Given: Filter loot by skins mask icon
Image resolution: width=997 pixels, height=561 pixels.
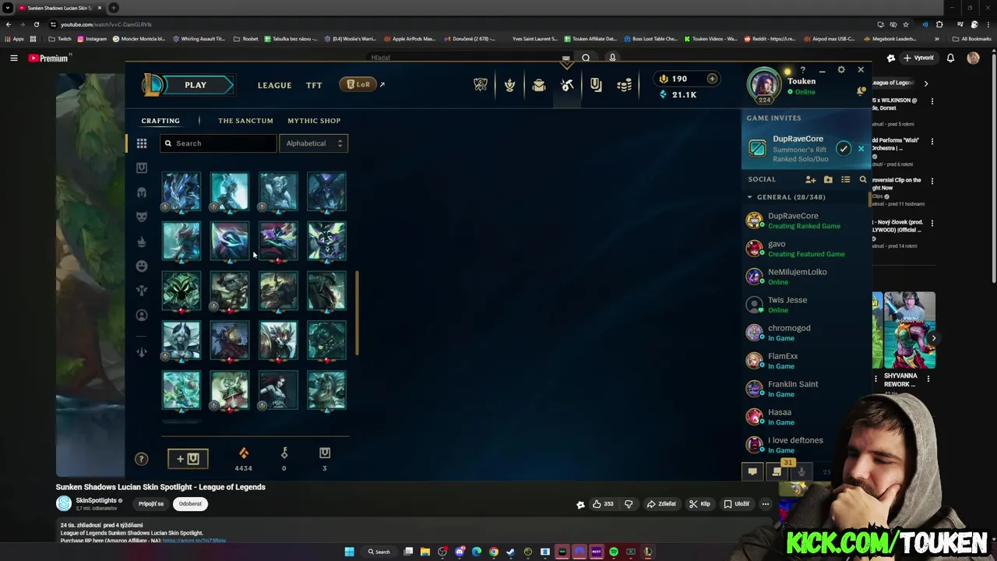Looking at the screenshot, I should tap(142, 217).
